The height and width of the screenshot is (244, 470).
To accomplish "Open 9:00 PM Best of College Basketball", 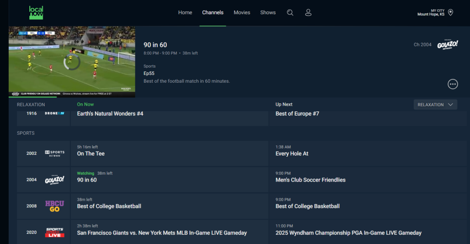I will [x=368, y=206].
